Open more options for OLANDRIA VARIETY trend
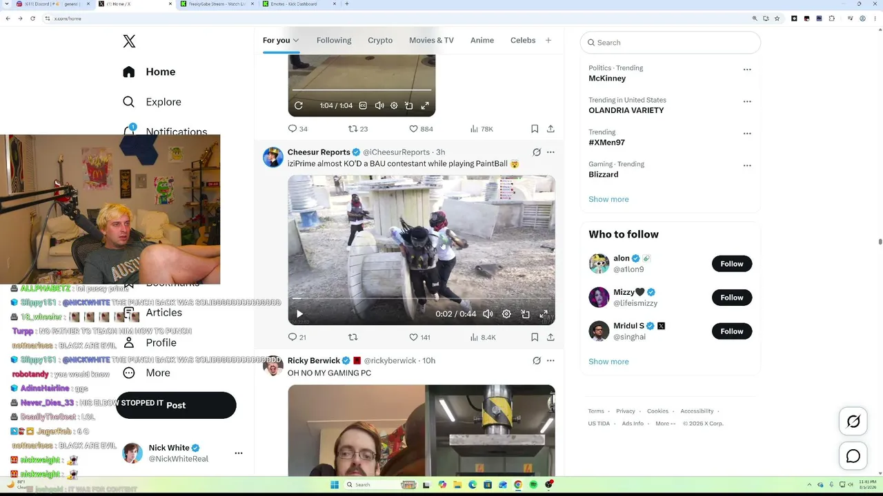This screenshot has height=496, width=883. 747,101
